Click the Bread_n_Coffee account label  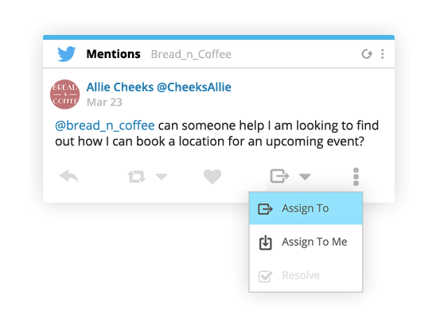(191, 54)
